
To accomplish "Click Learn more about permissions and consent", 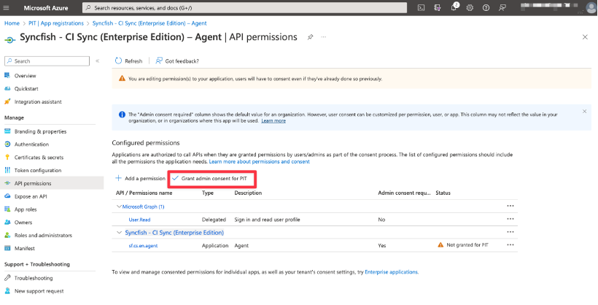I will tap(260, 161).
